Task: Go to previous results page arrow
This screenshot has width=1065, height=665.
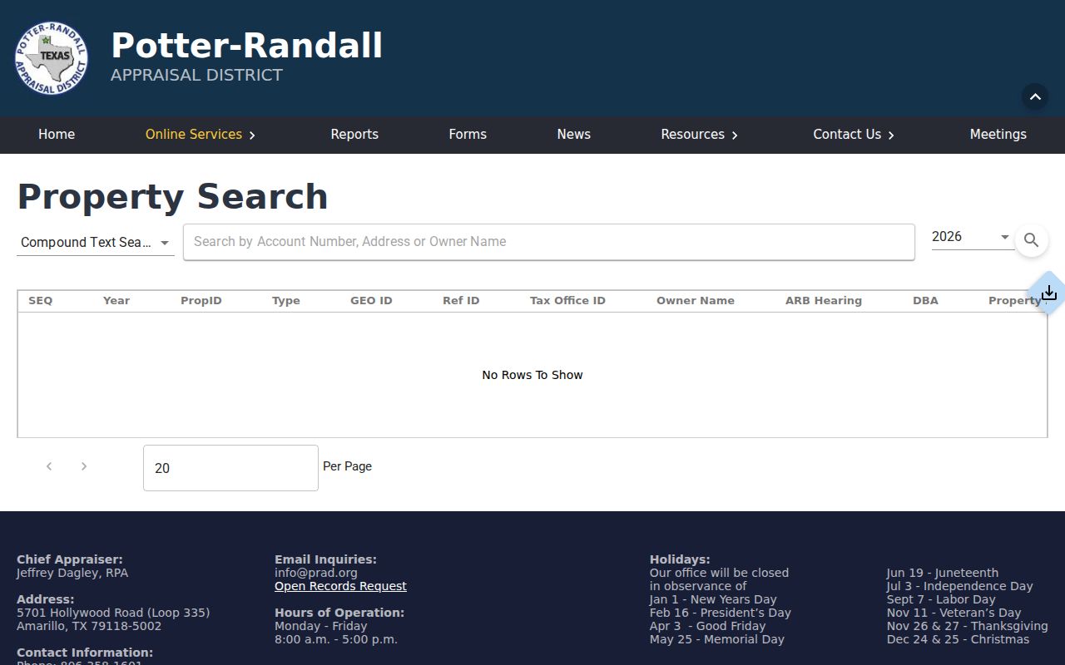Action: tap(49, 466)
